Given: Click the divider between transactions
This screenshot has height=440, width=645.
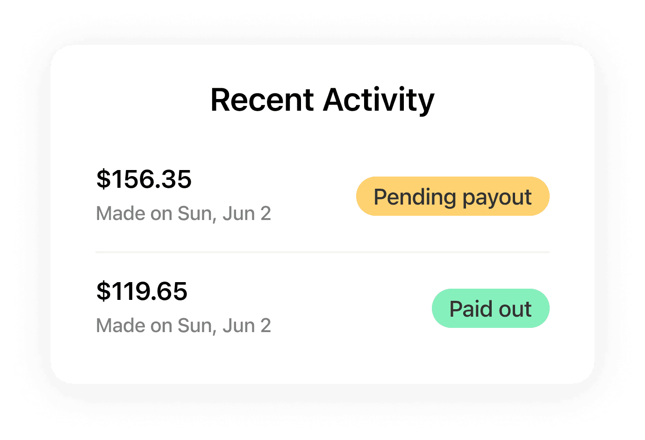Looking at the screenshot, I should click(x=322, y=252).
